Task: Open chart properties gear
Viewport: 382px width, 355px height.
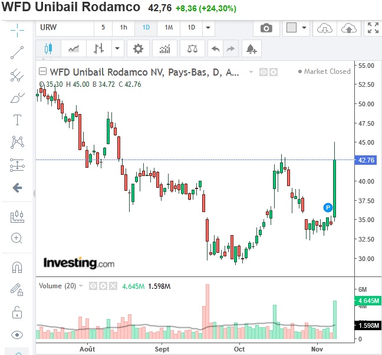Action: click(138, 48)
